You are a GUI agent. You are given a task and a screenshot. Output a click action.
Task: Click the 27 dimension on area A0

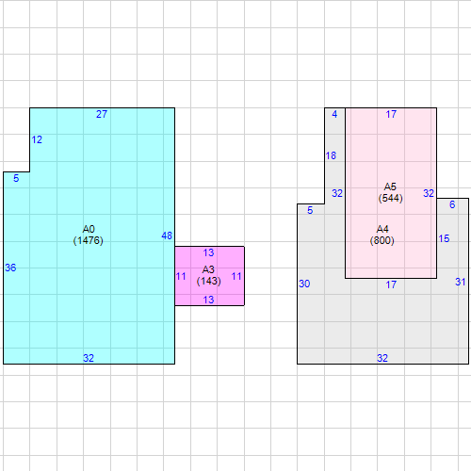tap(102, 114)
